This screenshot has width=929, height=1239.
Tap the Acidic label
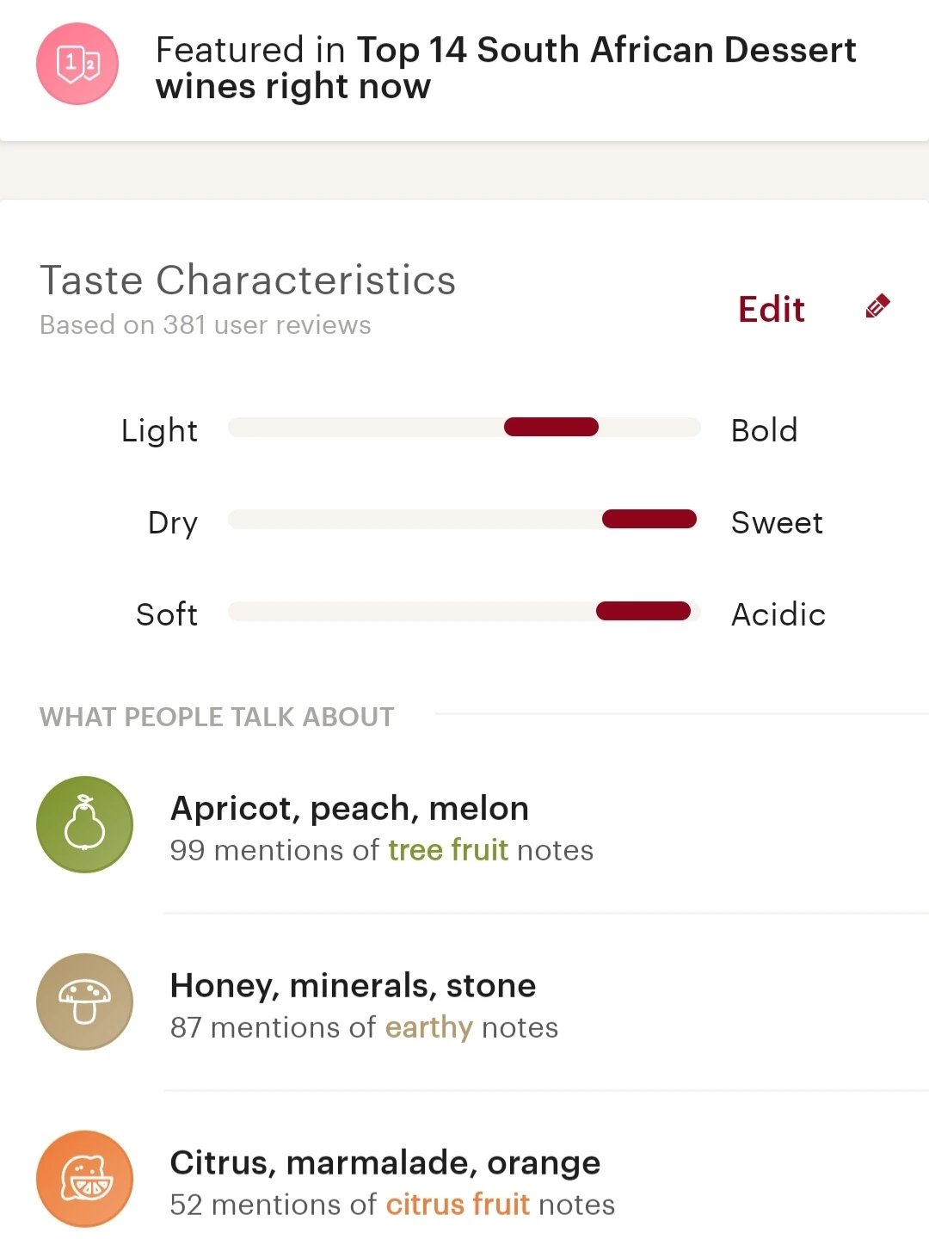pos(778,614)
